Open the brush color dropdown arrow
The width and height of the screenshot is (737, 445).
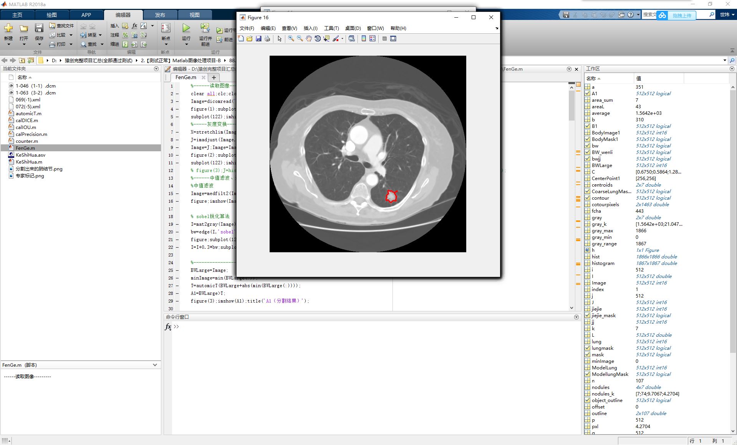pos(342,38)
